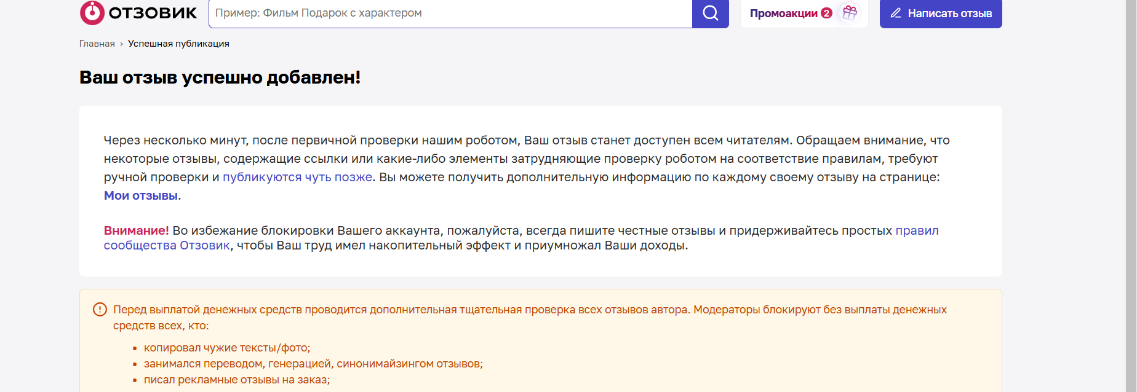Open the gift promo icon
Viewport: 1137px width, 392px height.
[x=850, y=13]
